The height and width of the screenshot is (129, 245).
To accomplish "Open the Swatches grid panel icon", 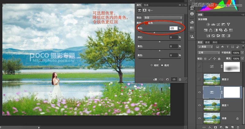I will coord(192,28).
